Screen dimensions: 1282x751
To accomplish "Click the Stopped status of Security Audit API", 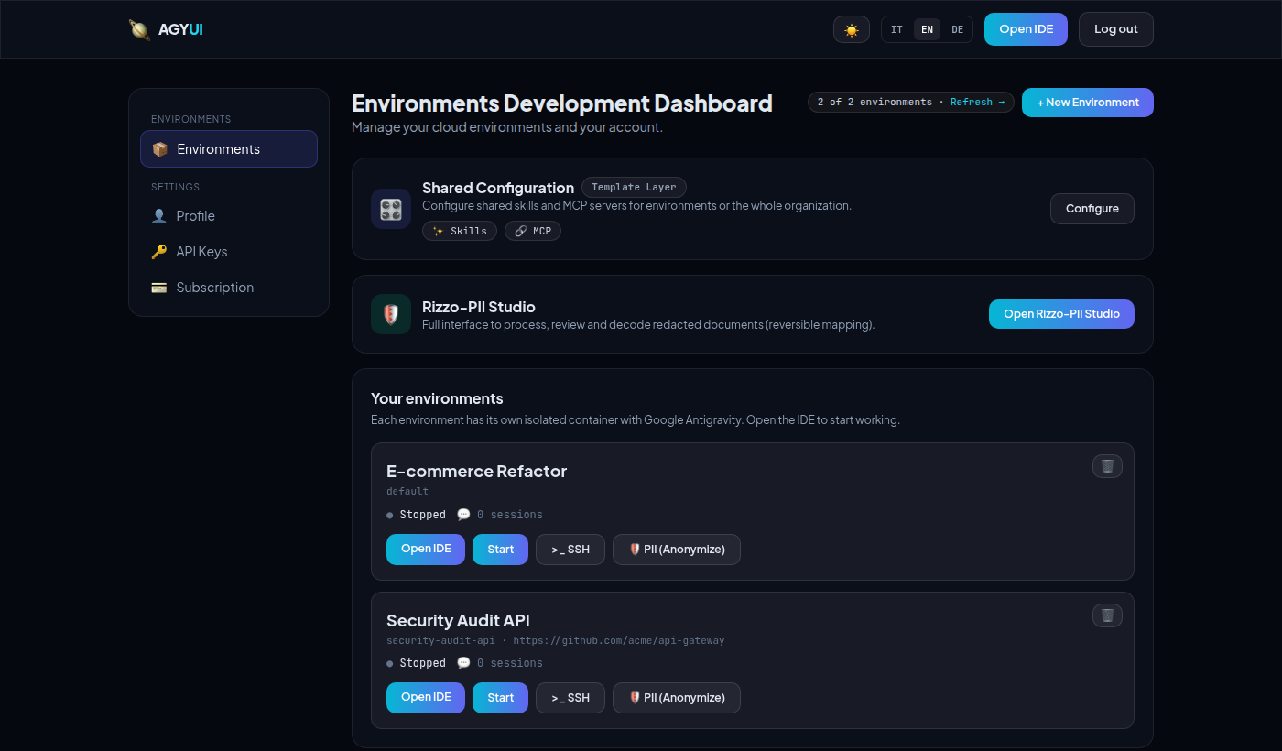I will pos(417,663).
